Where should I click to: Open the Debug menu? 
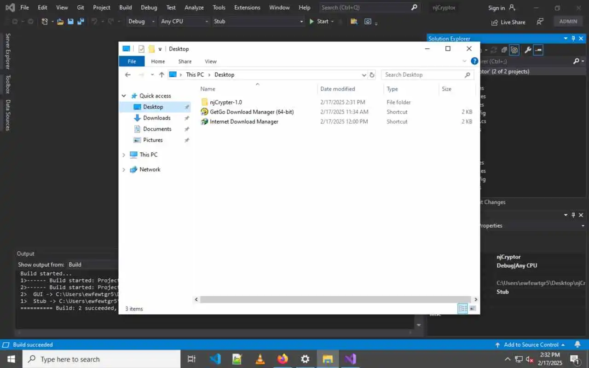point(149,7)
